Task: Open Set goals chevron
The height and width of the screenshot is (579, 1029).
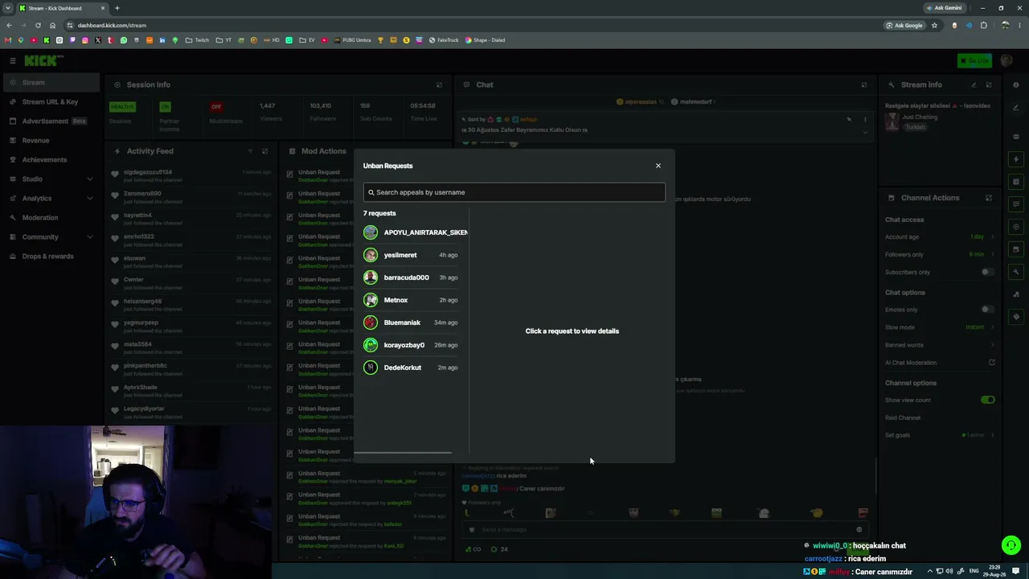Action: [x=992, y=435]
